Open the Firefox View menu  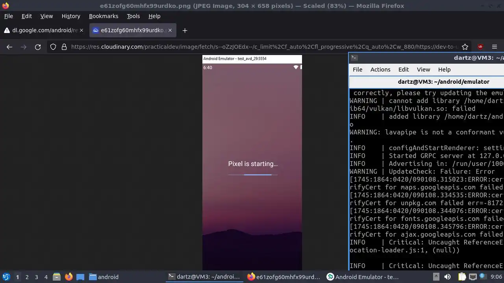coord(46,16)
